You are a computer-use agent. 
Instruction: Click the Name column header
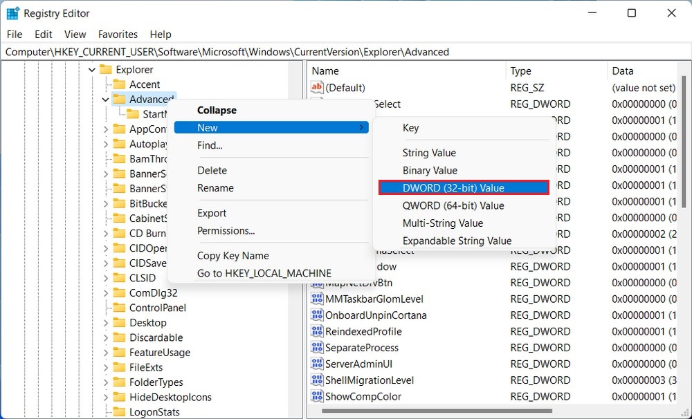coord(406,71)
